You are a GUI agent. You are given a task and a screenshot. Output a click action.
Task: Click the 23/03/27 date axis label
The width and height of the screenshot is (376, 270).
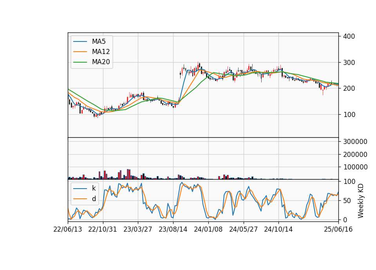pos(137,230)
